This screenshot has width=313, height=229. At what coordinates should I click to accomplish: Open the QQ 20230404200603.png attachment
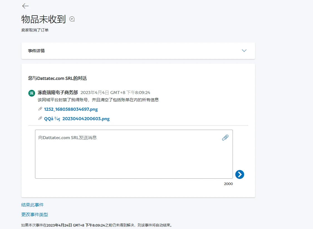point(77,119)
